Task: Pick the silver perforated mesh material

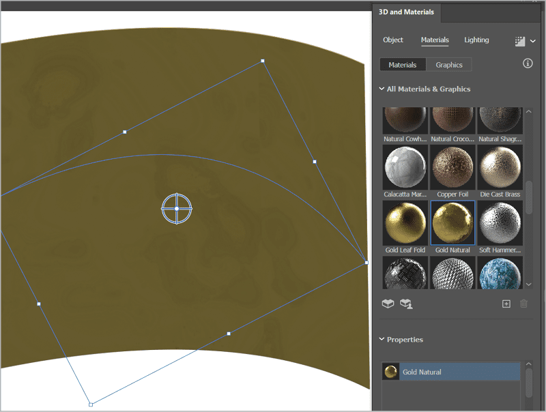Action: click(x=452, y=273)
